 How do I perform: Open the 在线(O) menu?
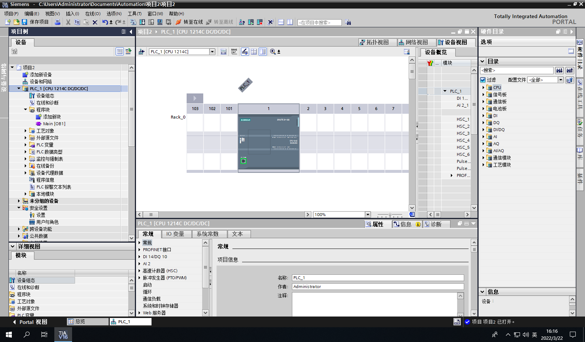coord(93,14)
